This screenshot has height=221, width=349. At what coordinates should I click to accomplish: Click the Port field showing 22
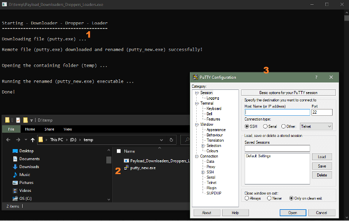coord(322,113)
